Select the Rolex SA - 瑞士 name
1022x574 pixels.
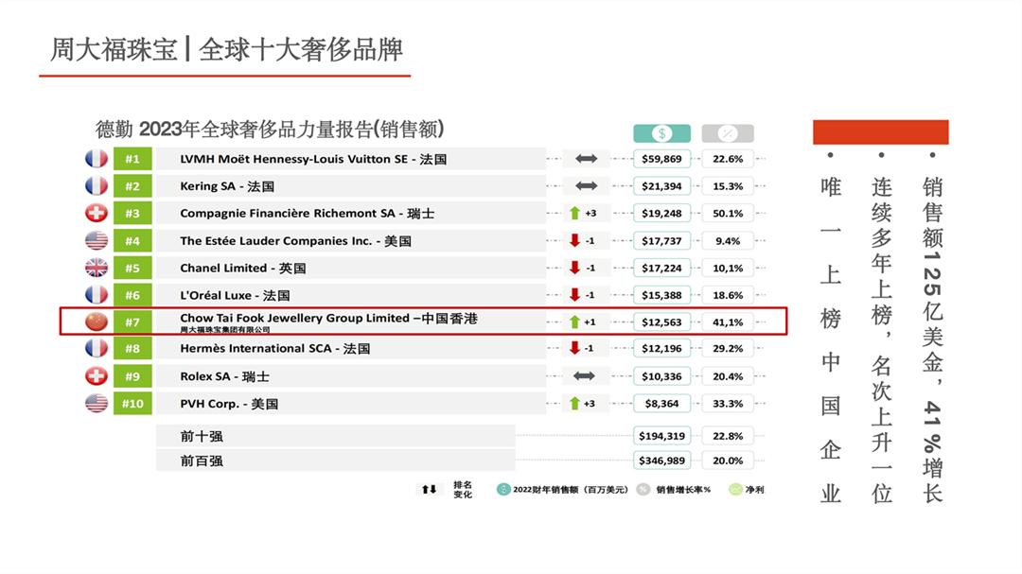[x=224, y=376]
